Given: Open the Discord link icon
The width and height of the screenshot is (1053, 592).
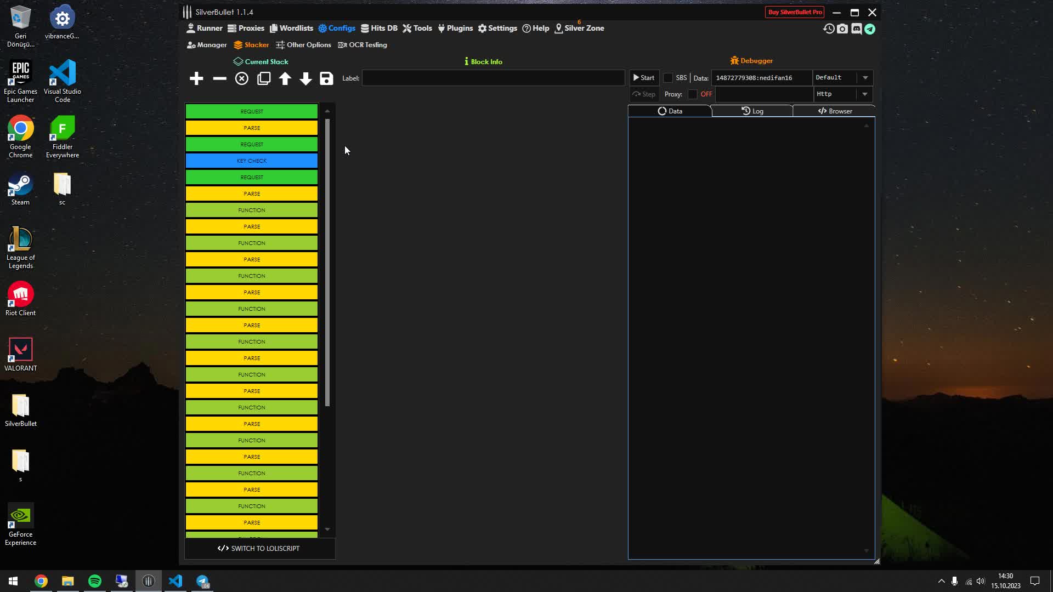Looking at the screenshot, I should click(856, 29).
